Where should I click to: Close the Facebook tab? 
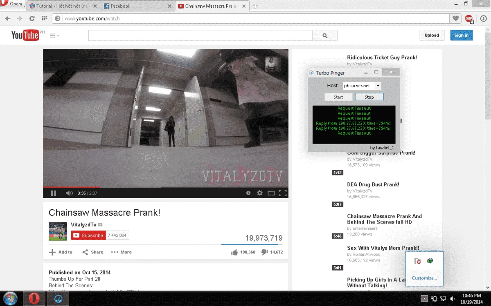(x=170, y=6)
